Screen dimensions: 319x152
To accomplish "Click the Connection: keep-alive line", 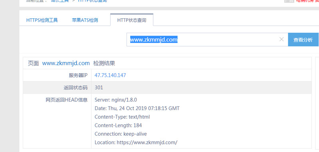I will click(x=121, y=134).
